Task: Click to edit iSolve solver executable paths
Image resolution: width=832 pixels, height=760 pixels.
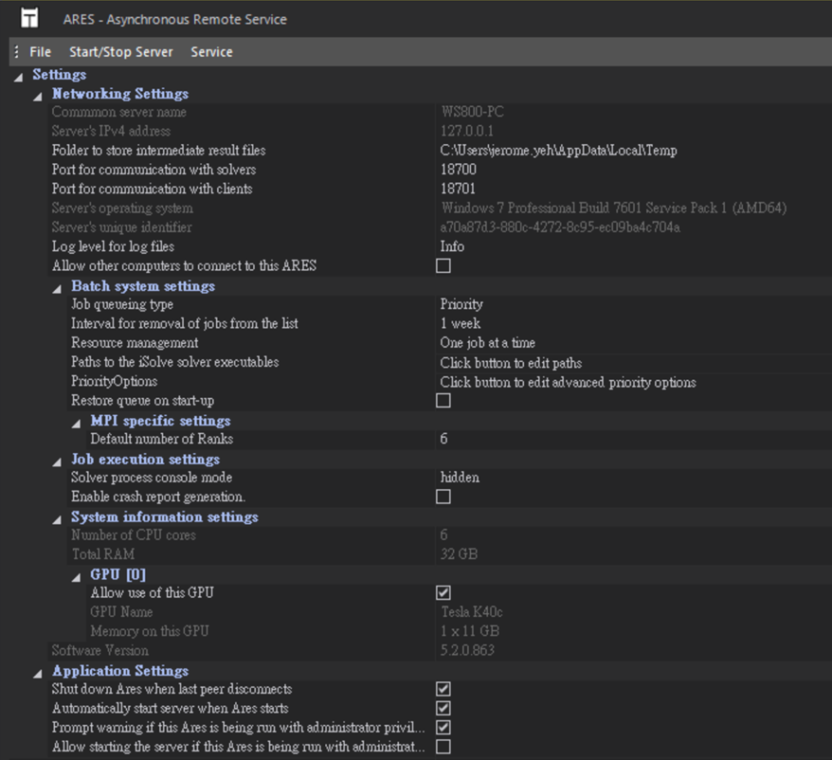Action: click(511, 363)
